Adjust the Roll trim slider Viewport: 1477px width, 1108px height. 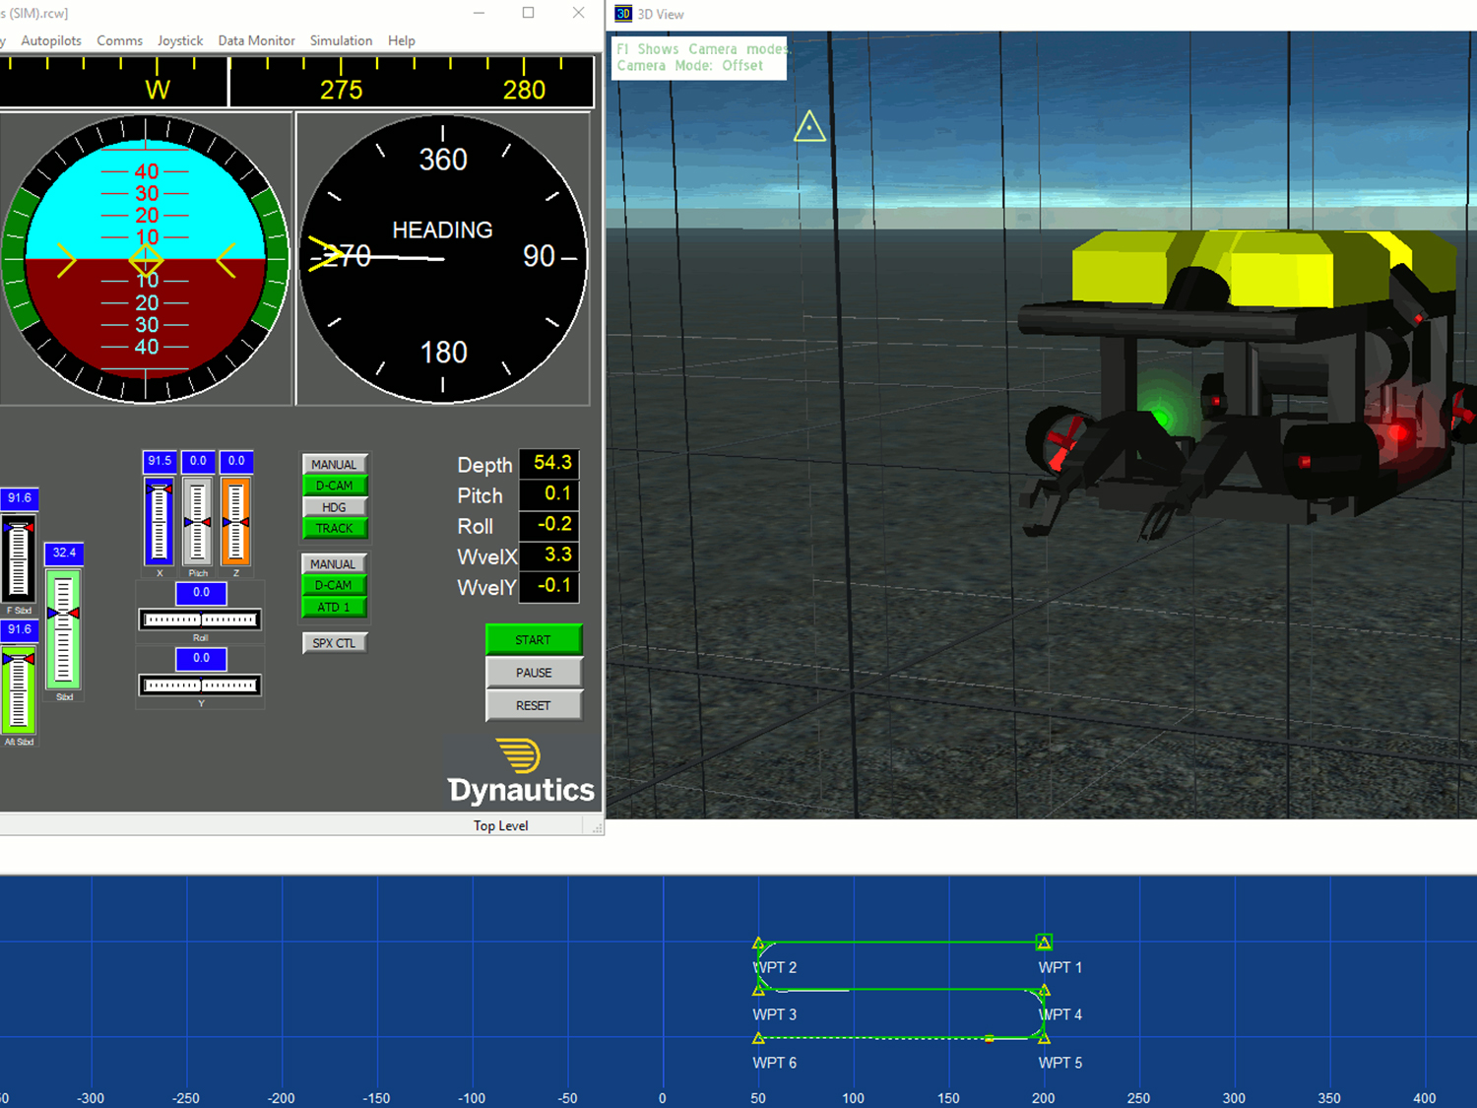[x=200, y=619]
